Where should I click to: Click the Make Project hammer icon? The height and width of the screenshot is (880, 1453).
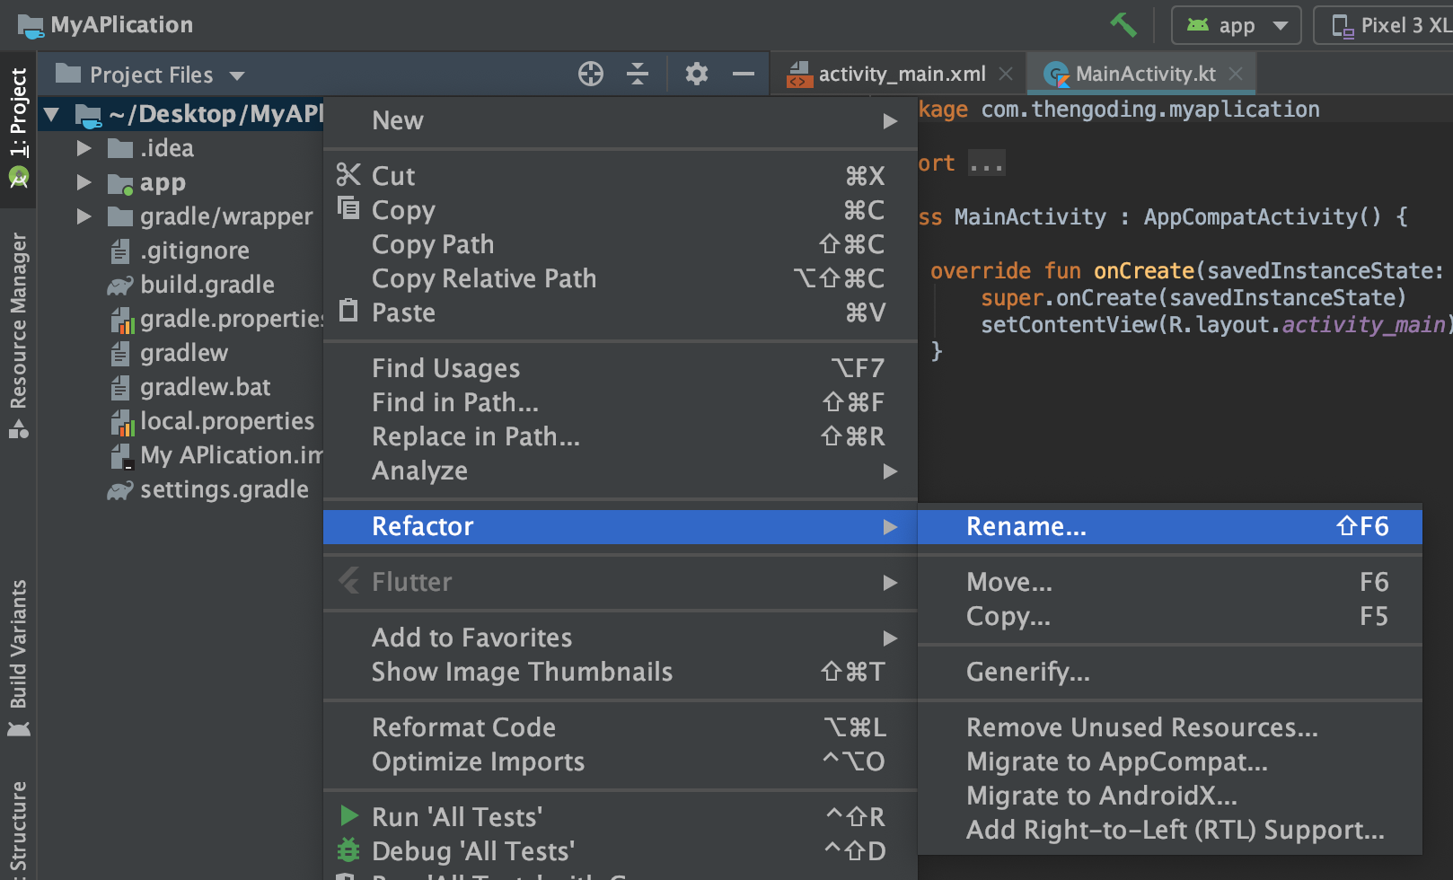(x=1123, y=25)
